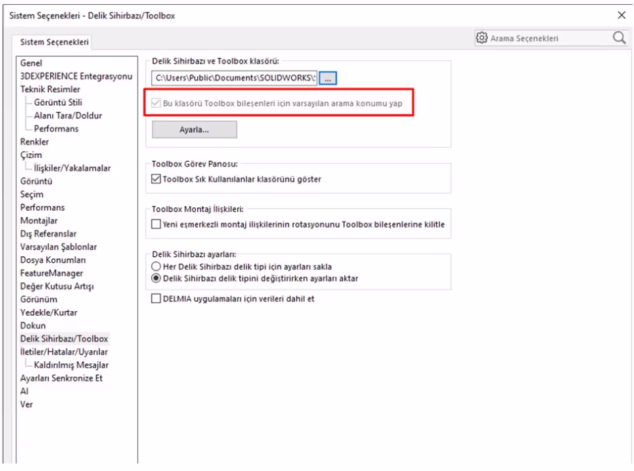
Task: Open Ver category
Action: point(26,404)
